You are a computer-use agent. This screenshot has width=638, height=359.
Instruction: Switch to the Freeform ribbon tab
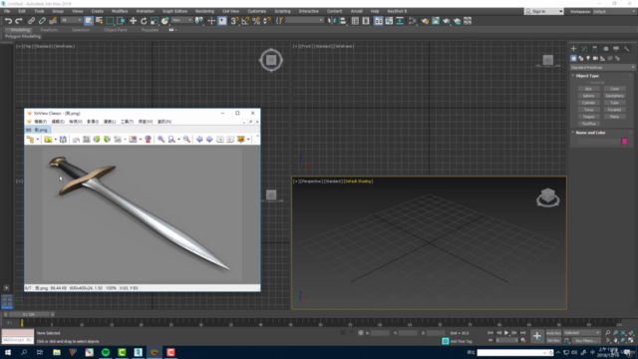49,30
